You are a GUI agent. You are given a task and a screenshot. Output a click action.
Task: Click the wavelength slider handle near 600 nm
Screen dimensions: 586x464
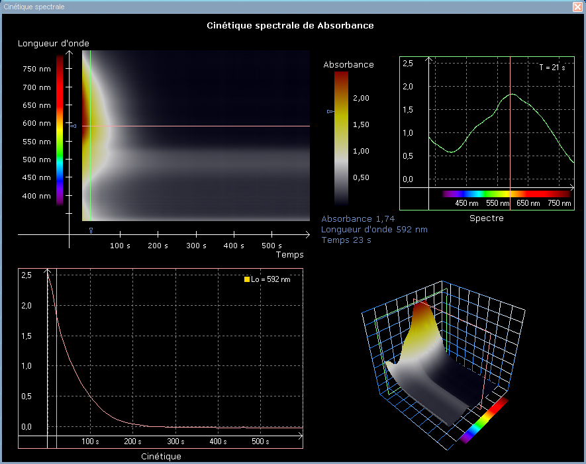(x=73, y=126)
